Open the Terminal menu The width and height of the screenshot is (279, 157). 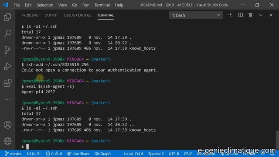(102, 5)
